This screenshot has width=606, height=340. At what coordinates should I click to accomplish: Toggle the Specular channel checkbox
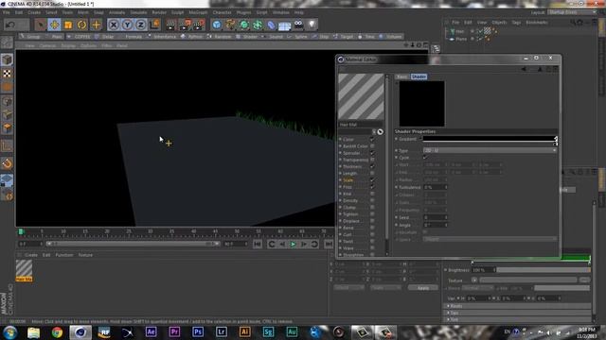(372, 153)
